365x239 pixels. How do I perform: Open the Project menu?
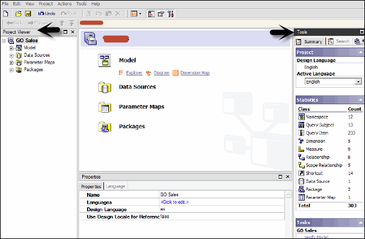pos(46,4)
